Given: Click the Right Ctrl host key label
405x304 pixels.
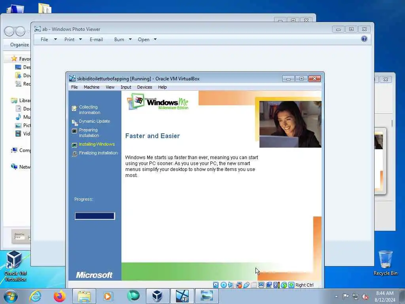Looking at the screenshot, I should (304, 285).
